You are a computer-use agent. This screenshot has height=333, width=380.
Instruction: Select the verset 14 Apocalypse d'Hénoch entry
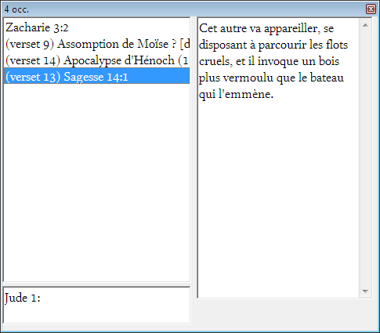pos(96,60)
